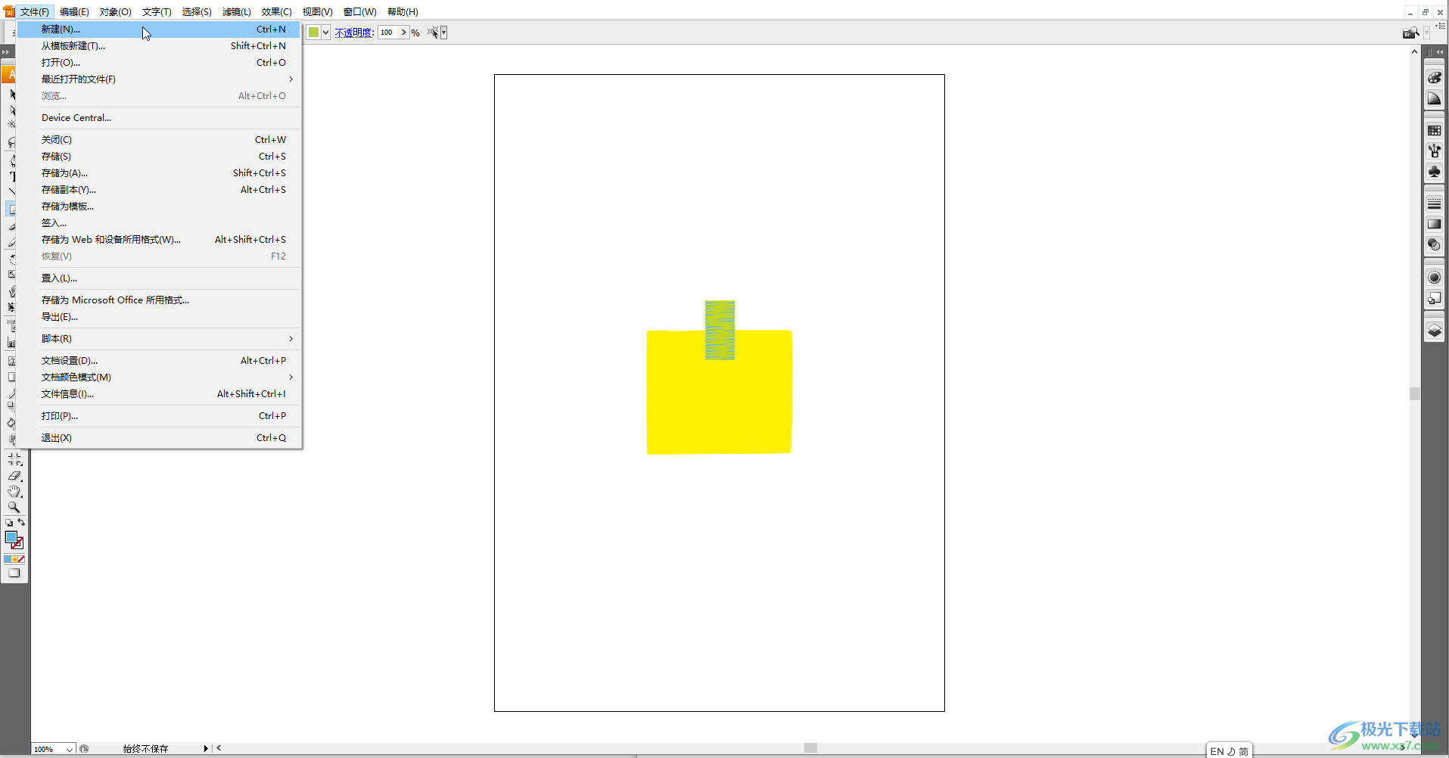Click the Illustrator app icon in the menu bar

pos(9,11)
